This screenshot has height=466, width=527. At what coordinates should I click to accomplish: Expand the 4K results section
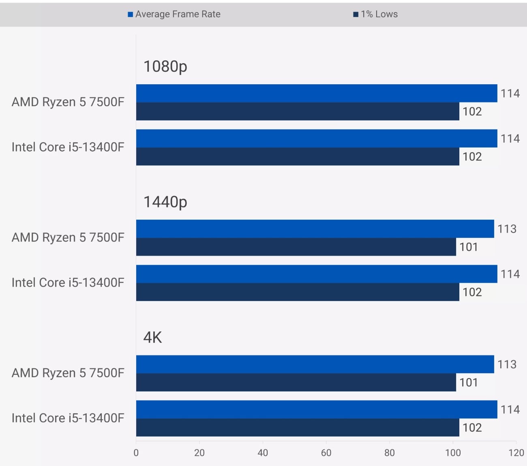pyautogui.click(x=152, y=337)
